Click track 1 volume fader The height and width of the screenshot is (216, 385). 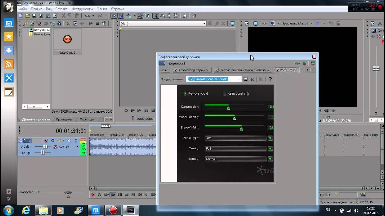click(45, 146)
